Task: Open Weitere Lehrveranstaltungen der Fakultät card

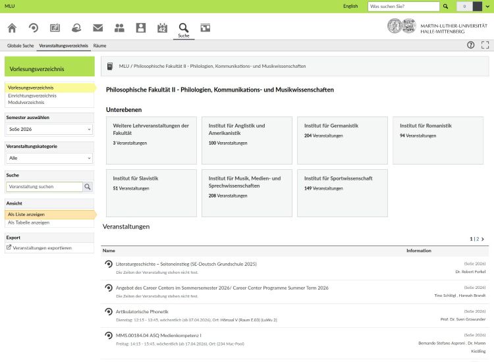Action: [151, 140]
